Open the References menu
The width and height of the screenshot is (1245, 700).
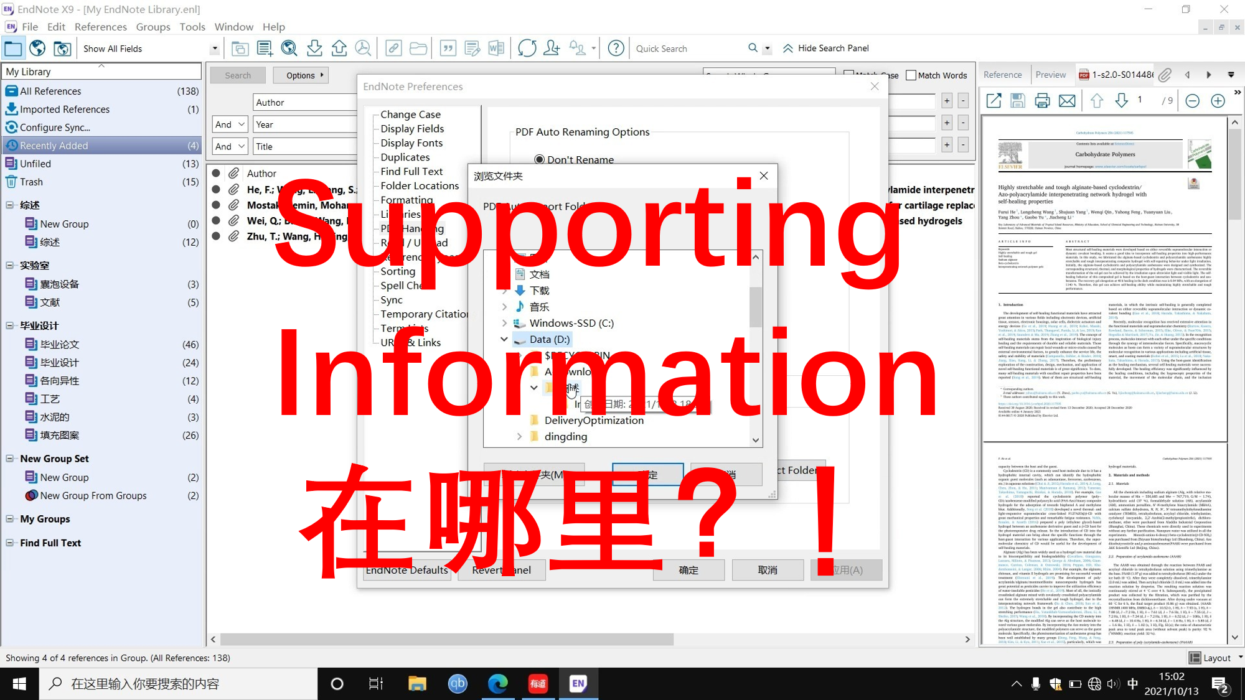[x=101, y=27]
